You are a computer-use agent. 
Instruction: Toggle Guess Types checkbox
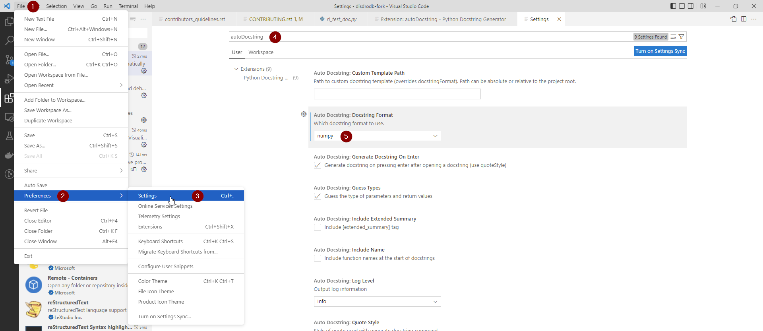point(318,196)
